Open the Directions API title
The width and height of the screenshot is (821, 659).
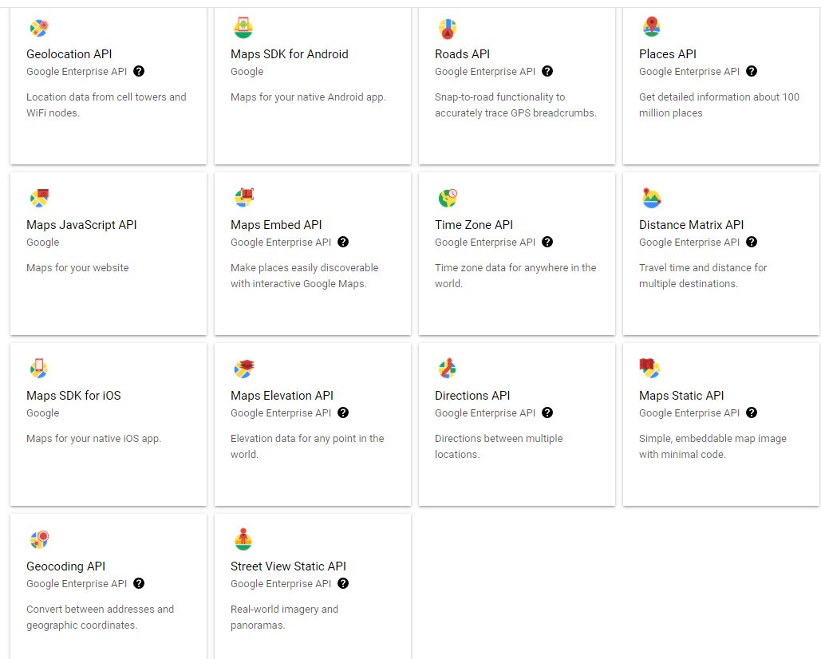472,395
